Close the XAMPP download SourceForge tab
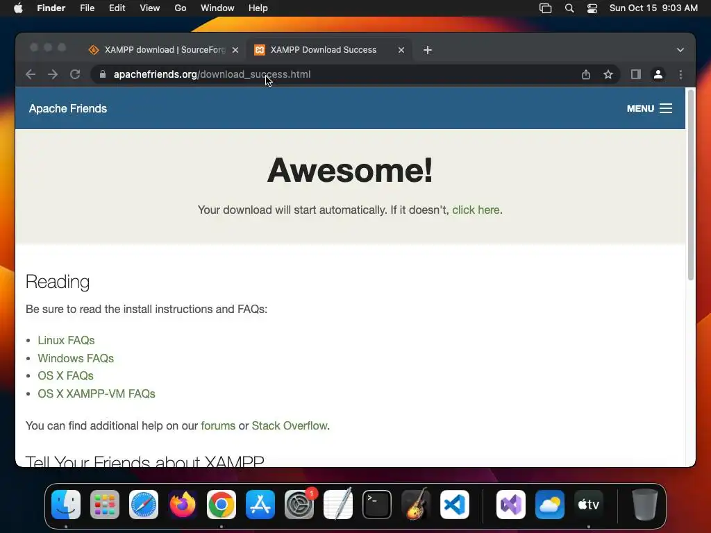Image resolution: width=711 pixels, height=533 pixels. (x=235, y=50)
